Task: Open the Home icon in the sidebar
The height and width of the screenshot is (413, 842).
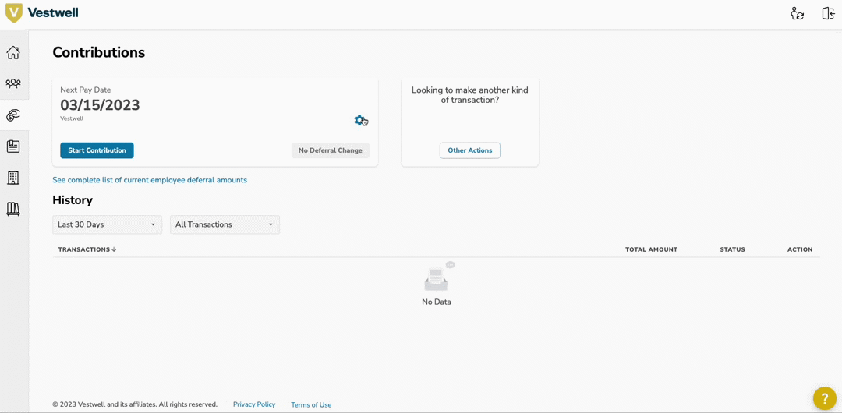Action: pos(13,52)
